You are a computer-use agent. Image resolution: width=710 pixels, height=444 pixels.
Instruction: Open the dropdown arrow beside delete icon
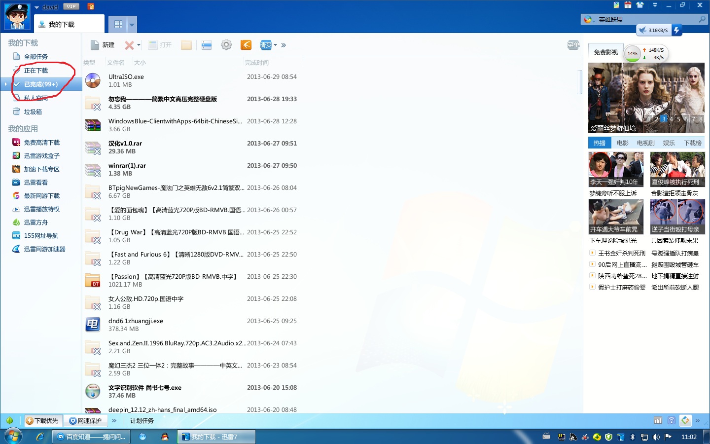(139, 45)
